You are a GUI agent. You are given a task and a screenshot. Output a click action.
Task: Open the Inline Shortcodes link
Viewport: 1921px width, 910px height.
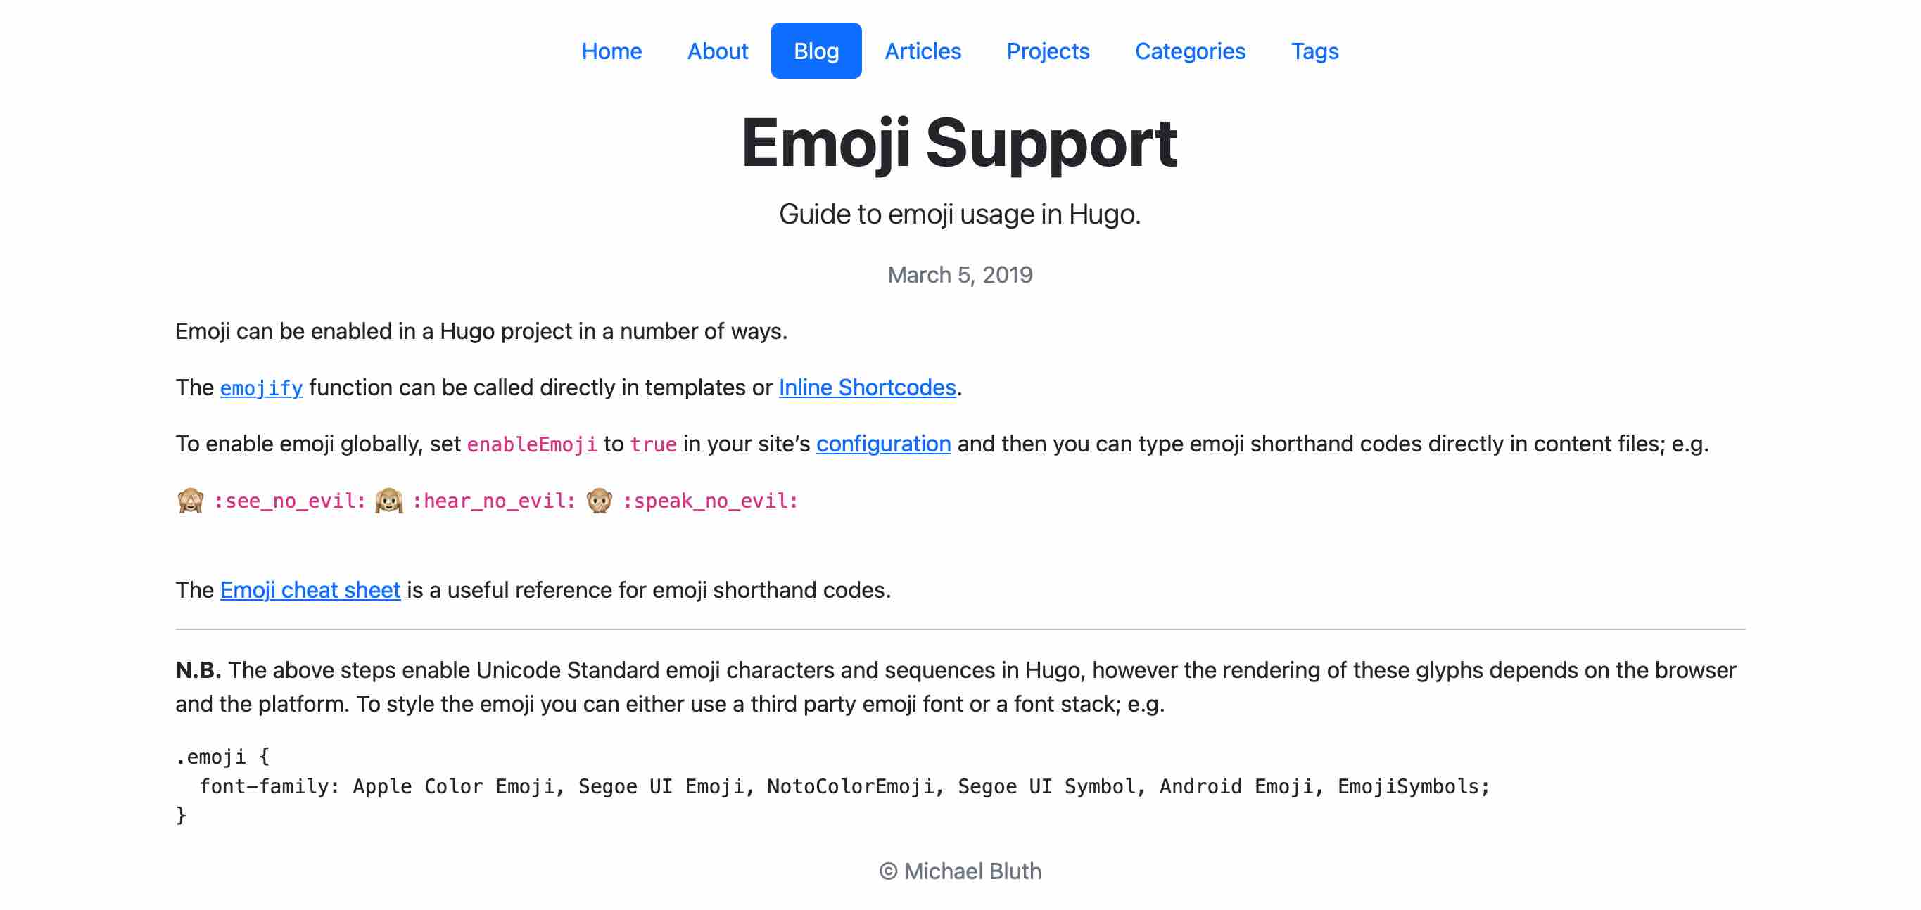[x=866, y=387]
